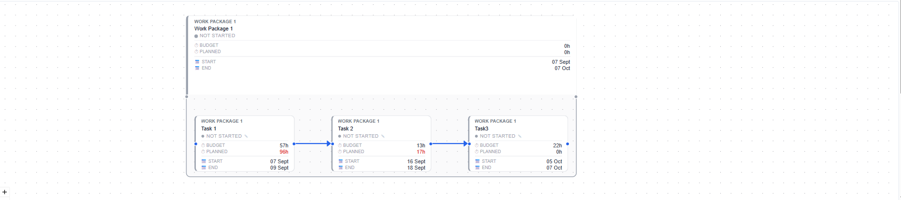This screenshot has width=901, height=200.
Task: Select the arrow from Task 1 to Task 2
Action: (313, 143)
